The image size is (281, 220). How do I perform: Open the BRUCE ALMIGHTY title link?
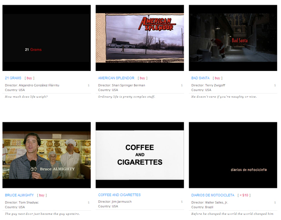[x=19, y=195]
